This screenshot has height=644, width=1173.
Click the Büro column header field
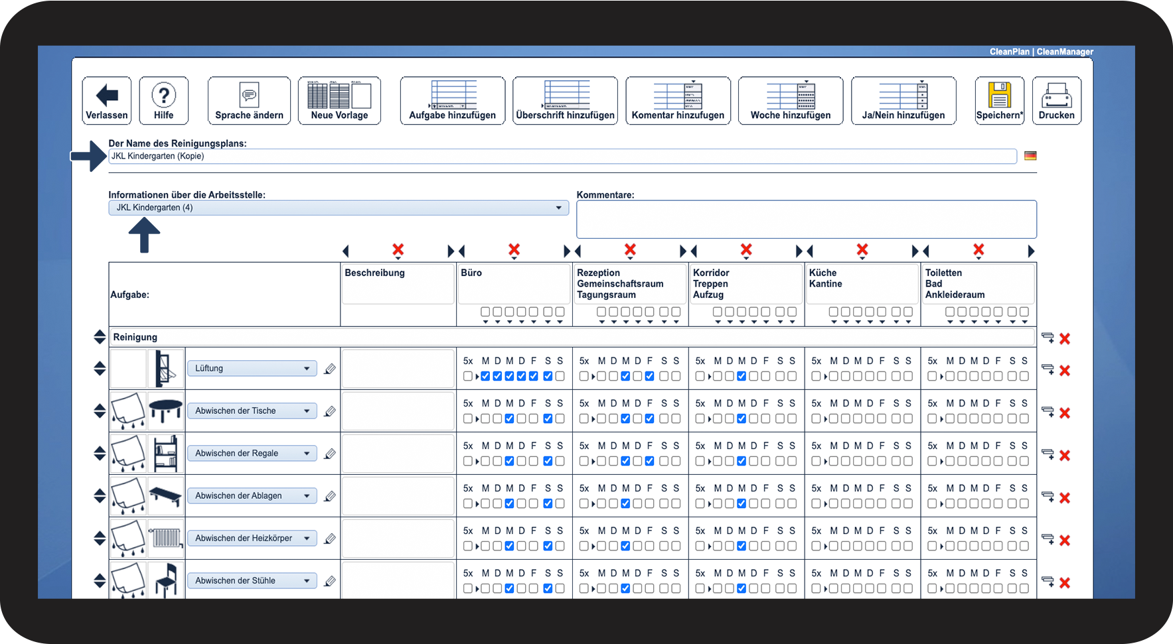[x=514, y=284]
